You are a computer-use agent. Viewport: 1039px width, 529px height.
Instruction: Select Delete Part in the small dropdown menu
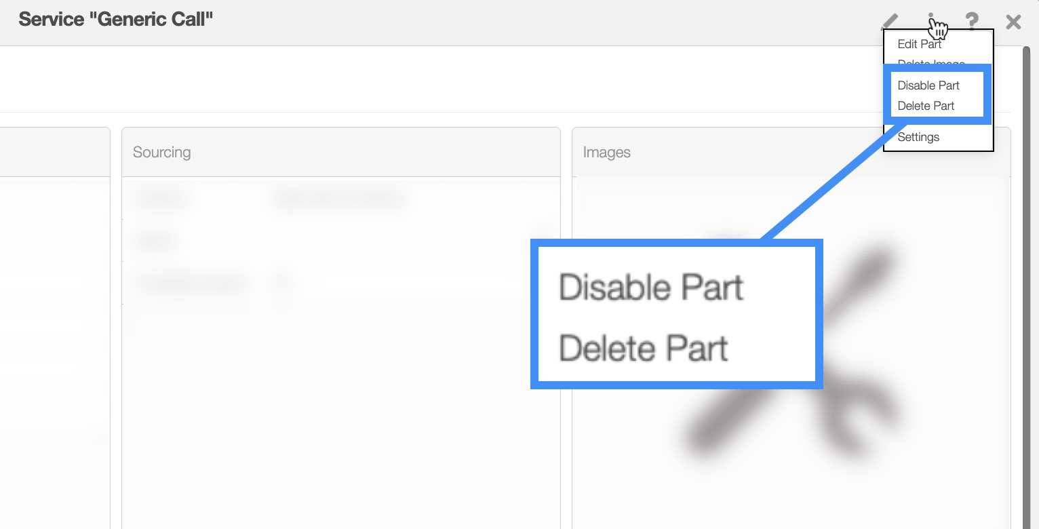926,106
